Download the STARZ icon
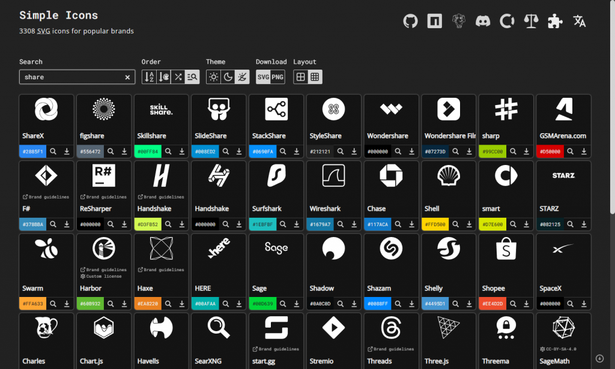Screen dimensions: 615x369 [584, 224]
